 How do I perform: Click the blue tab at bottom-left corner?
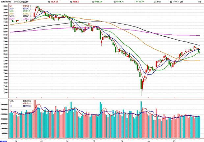pyautogui.click(x=3, y=141)
